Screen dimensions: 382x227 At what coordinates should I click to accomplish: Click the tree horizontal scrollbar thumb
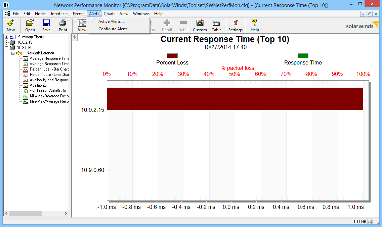click(26, 213)
